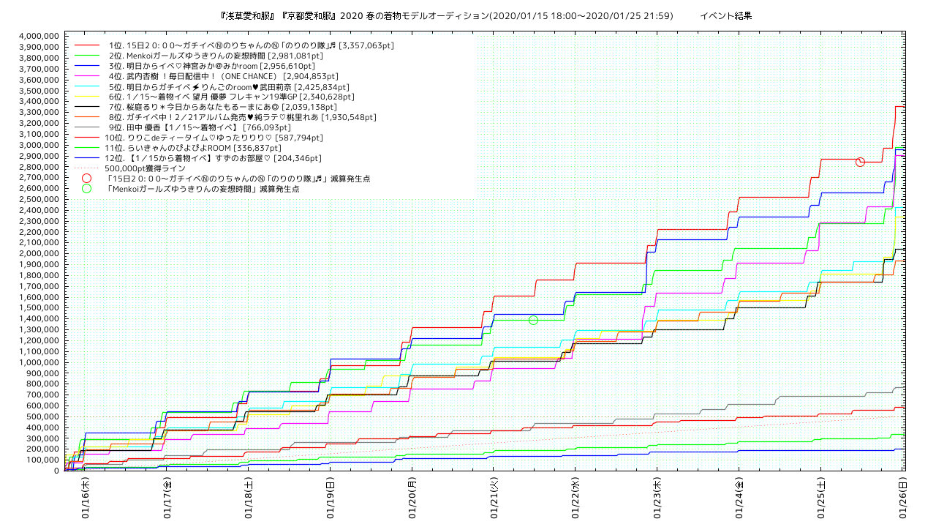Click the red circle marker on the chart line
The image size is (936, 527).
pyautogui.click(x=860, y=162)
